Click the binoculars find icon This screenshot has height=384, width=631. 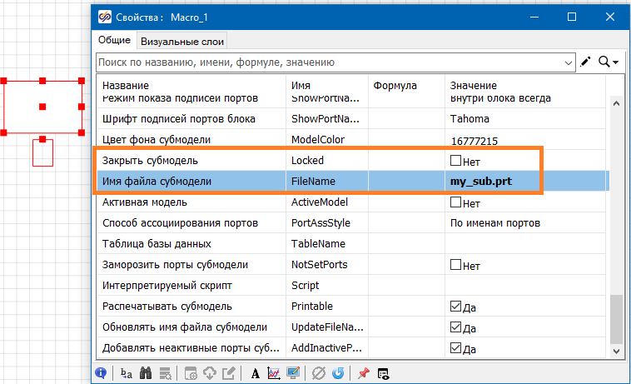click(145, 374)
